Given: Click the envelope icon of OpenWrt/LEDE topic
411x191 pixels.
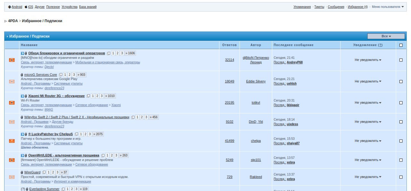Looking at the screenshot, I should [12, 160].
